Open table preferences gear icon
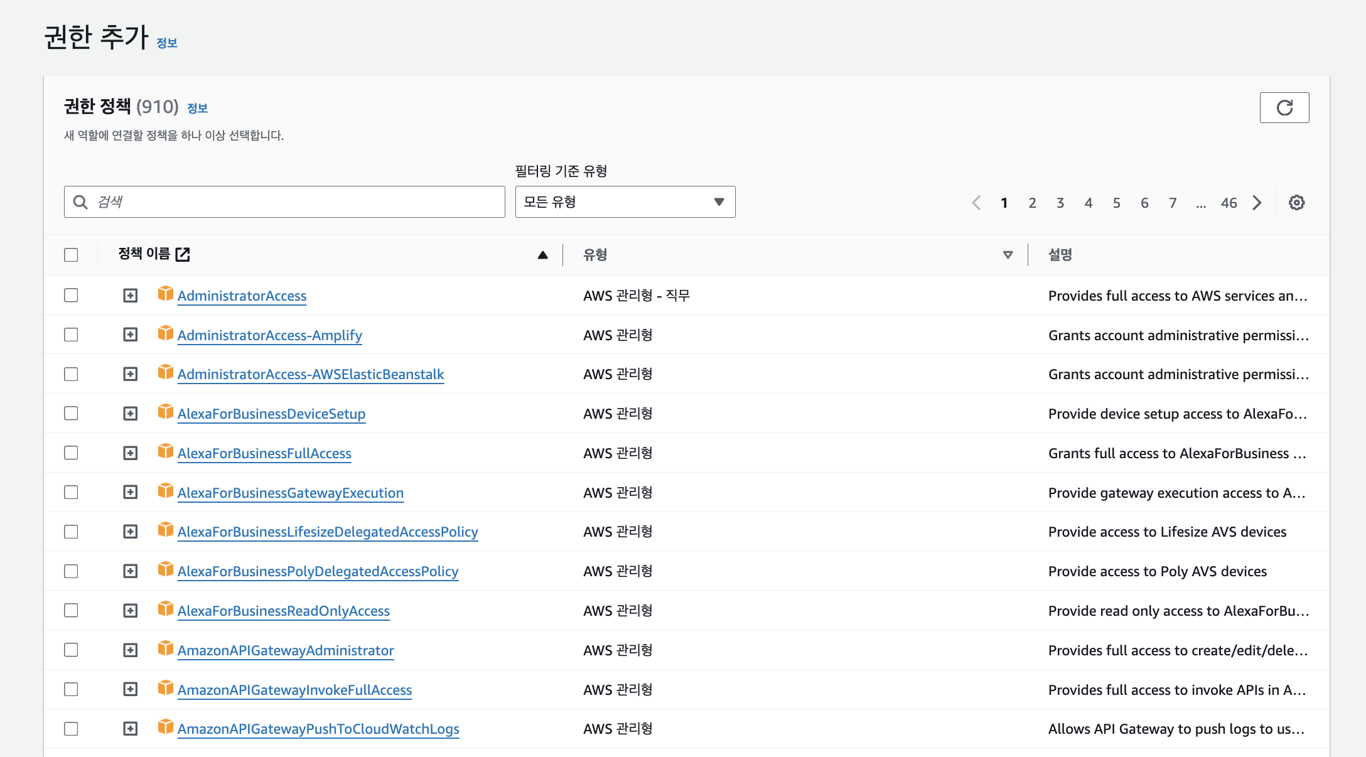The width and height of the screenshot is (1366, 757). (x=1296, y=203)
